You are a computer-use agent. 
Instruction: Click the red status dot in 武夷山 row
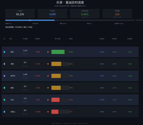[48, 112]
